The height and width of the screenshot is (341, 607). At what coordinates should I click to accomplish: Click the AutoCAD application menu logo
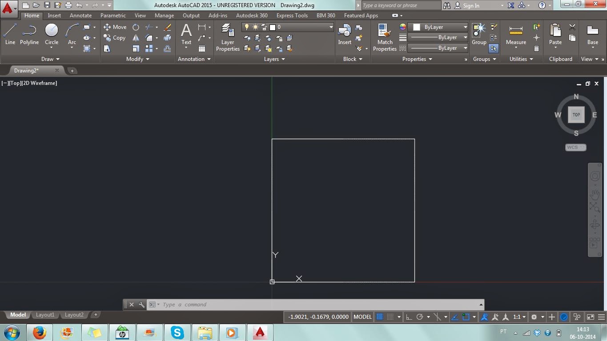tap(8, 8)
